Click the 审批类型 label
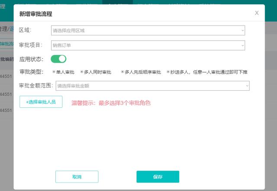 32,72
